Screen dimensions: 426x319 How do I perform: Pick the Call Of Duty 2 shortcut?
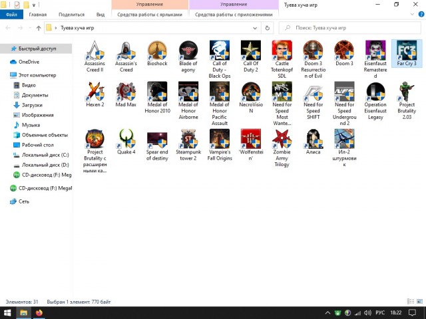[x=251, y=56]
